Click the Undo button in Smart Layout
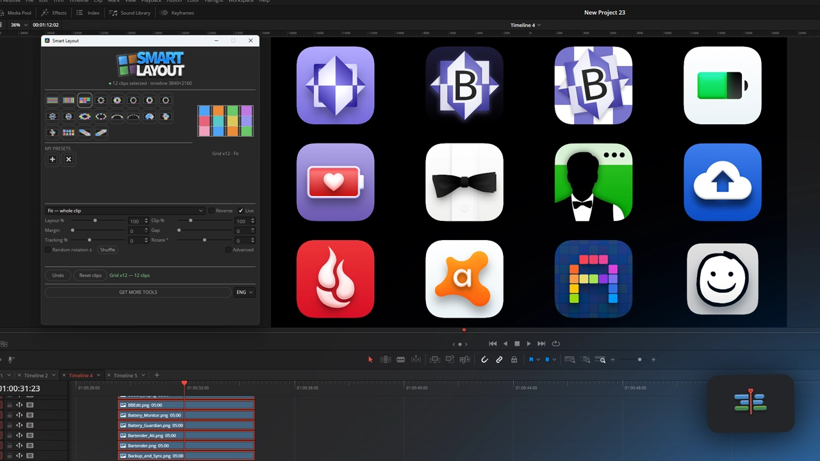The image size is (820, 461). (58, 275)
